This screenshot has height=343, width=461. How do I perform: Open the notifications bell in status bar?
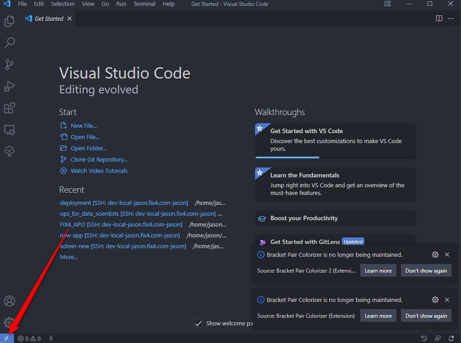point(451,338)
